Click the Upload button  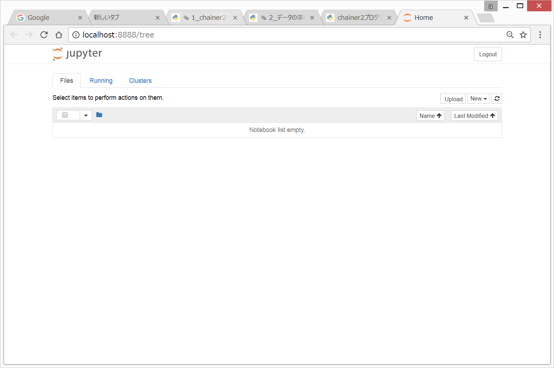point(453,99)
